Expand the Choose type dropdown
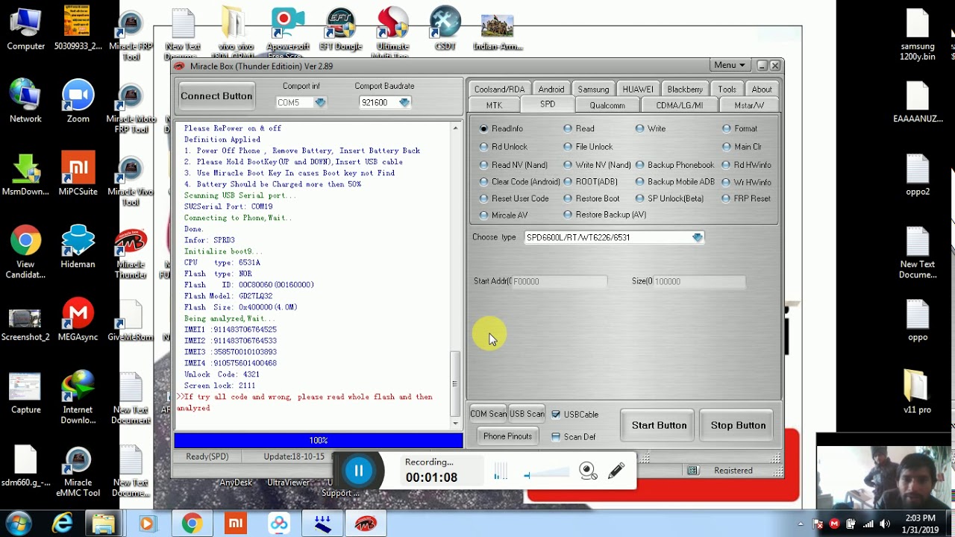This screenshot has height=537, width=955. (697, 237)
